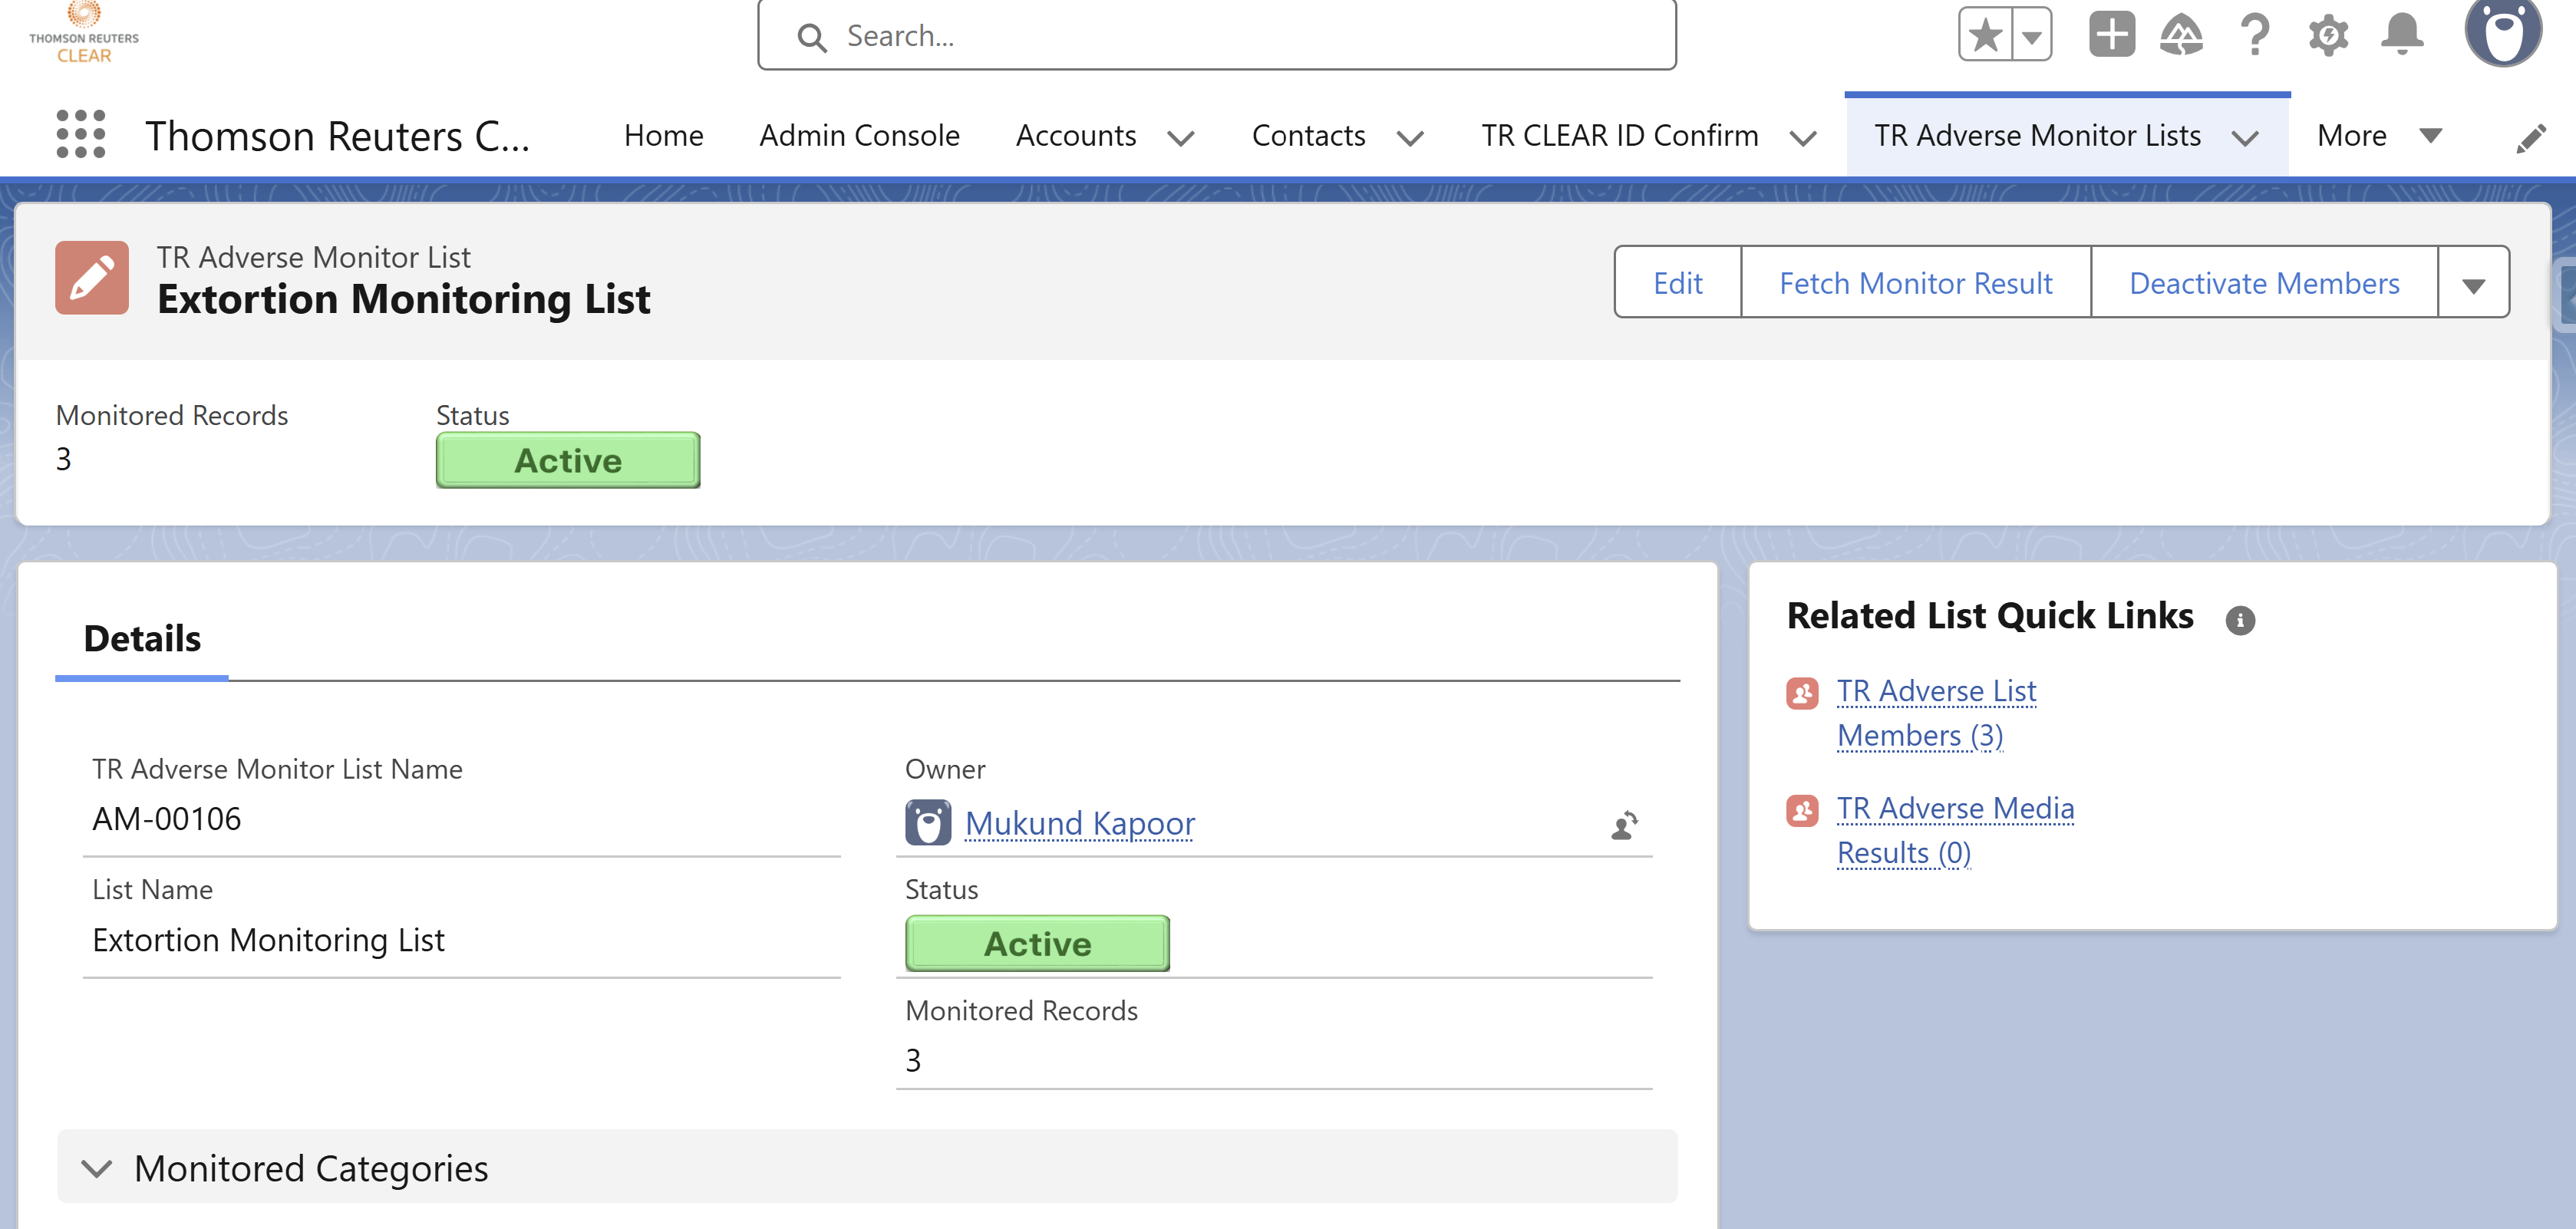The height and width of the screenshot is (1229, 2576).
Task: Expand the Accounts tab dropdown chevron
Action: (1181, 138)
